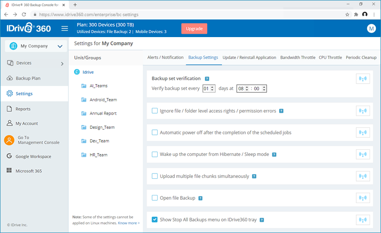The image size is (381, 233).
Task: Adjust the verify days stepper arrows
Action: 212,88
